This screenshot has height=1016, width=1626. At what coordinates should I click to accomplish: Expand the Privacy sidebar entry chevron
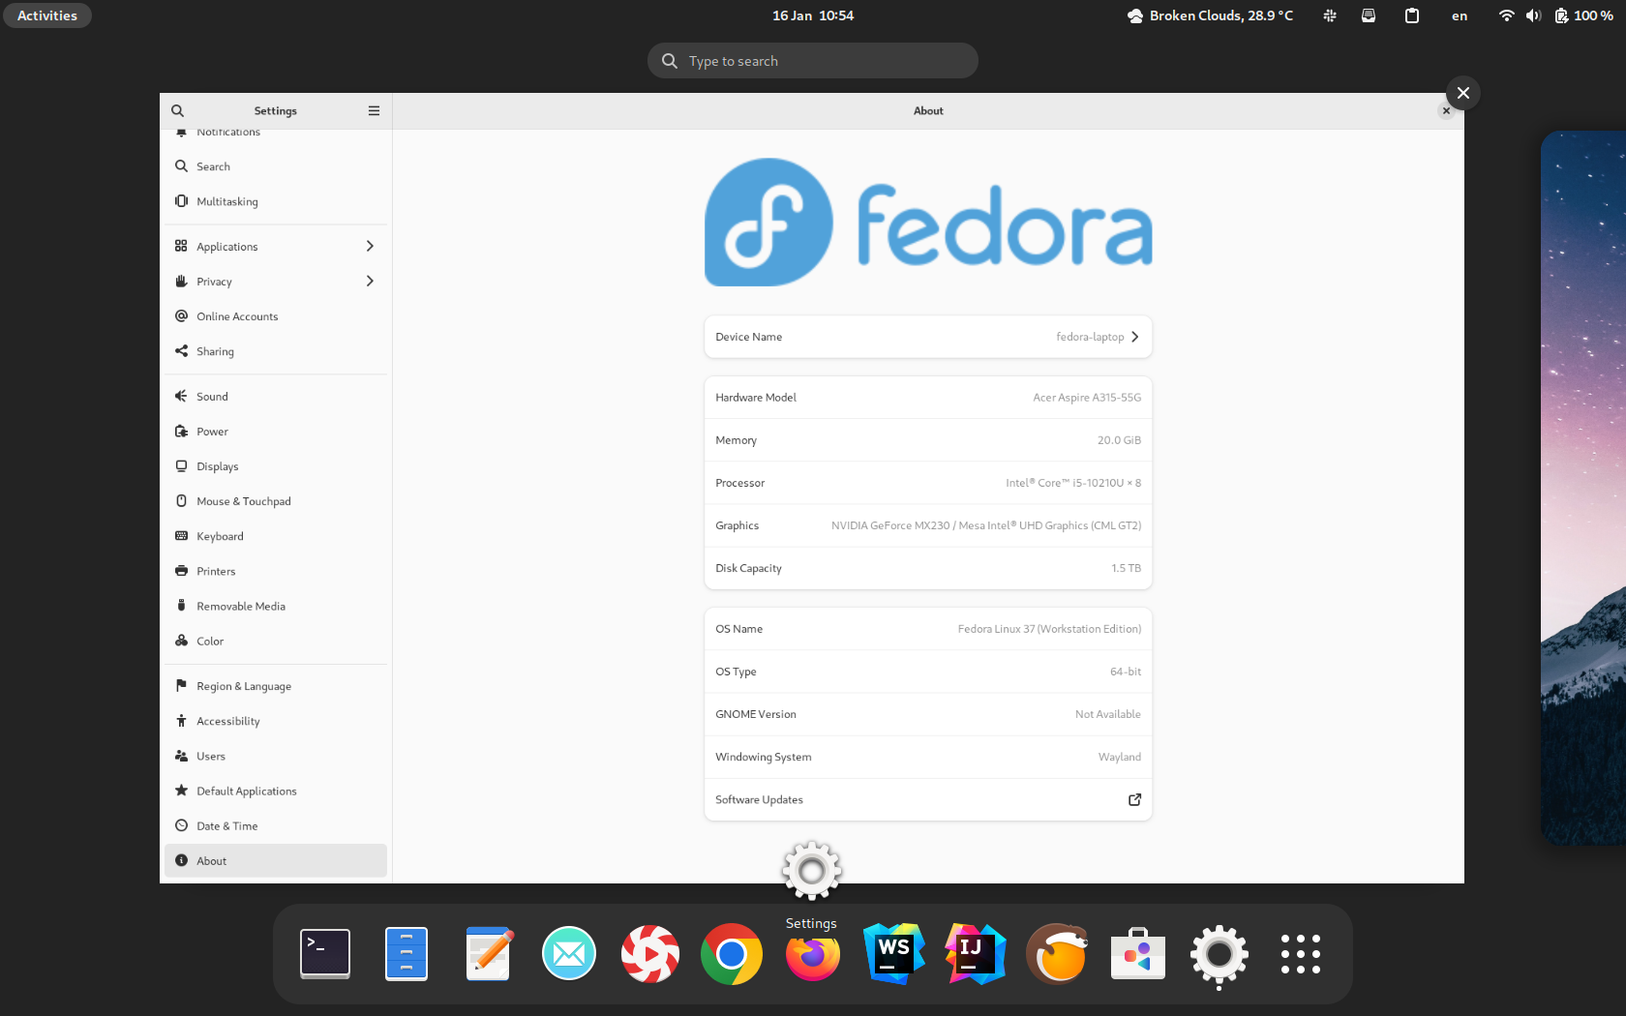pos(370,282)
